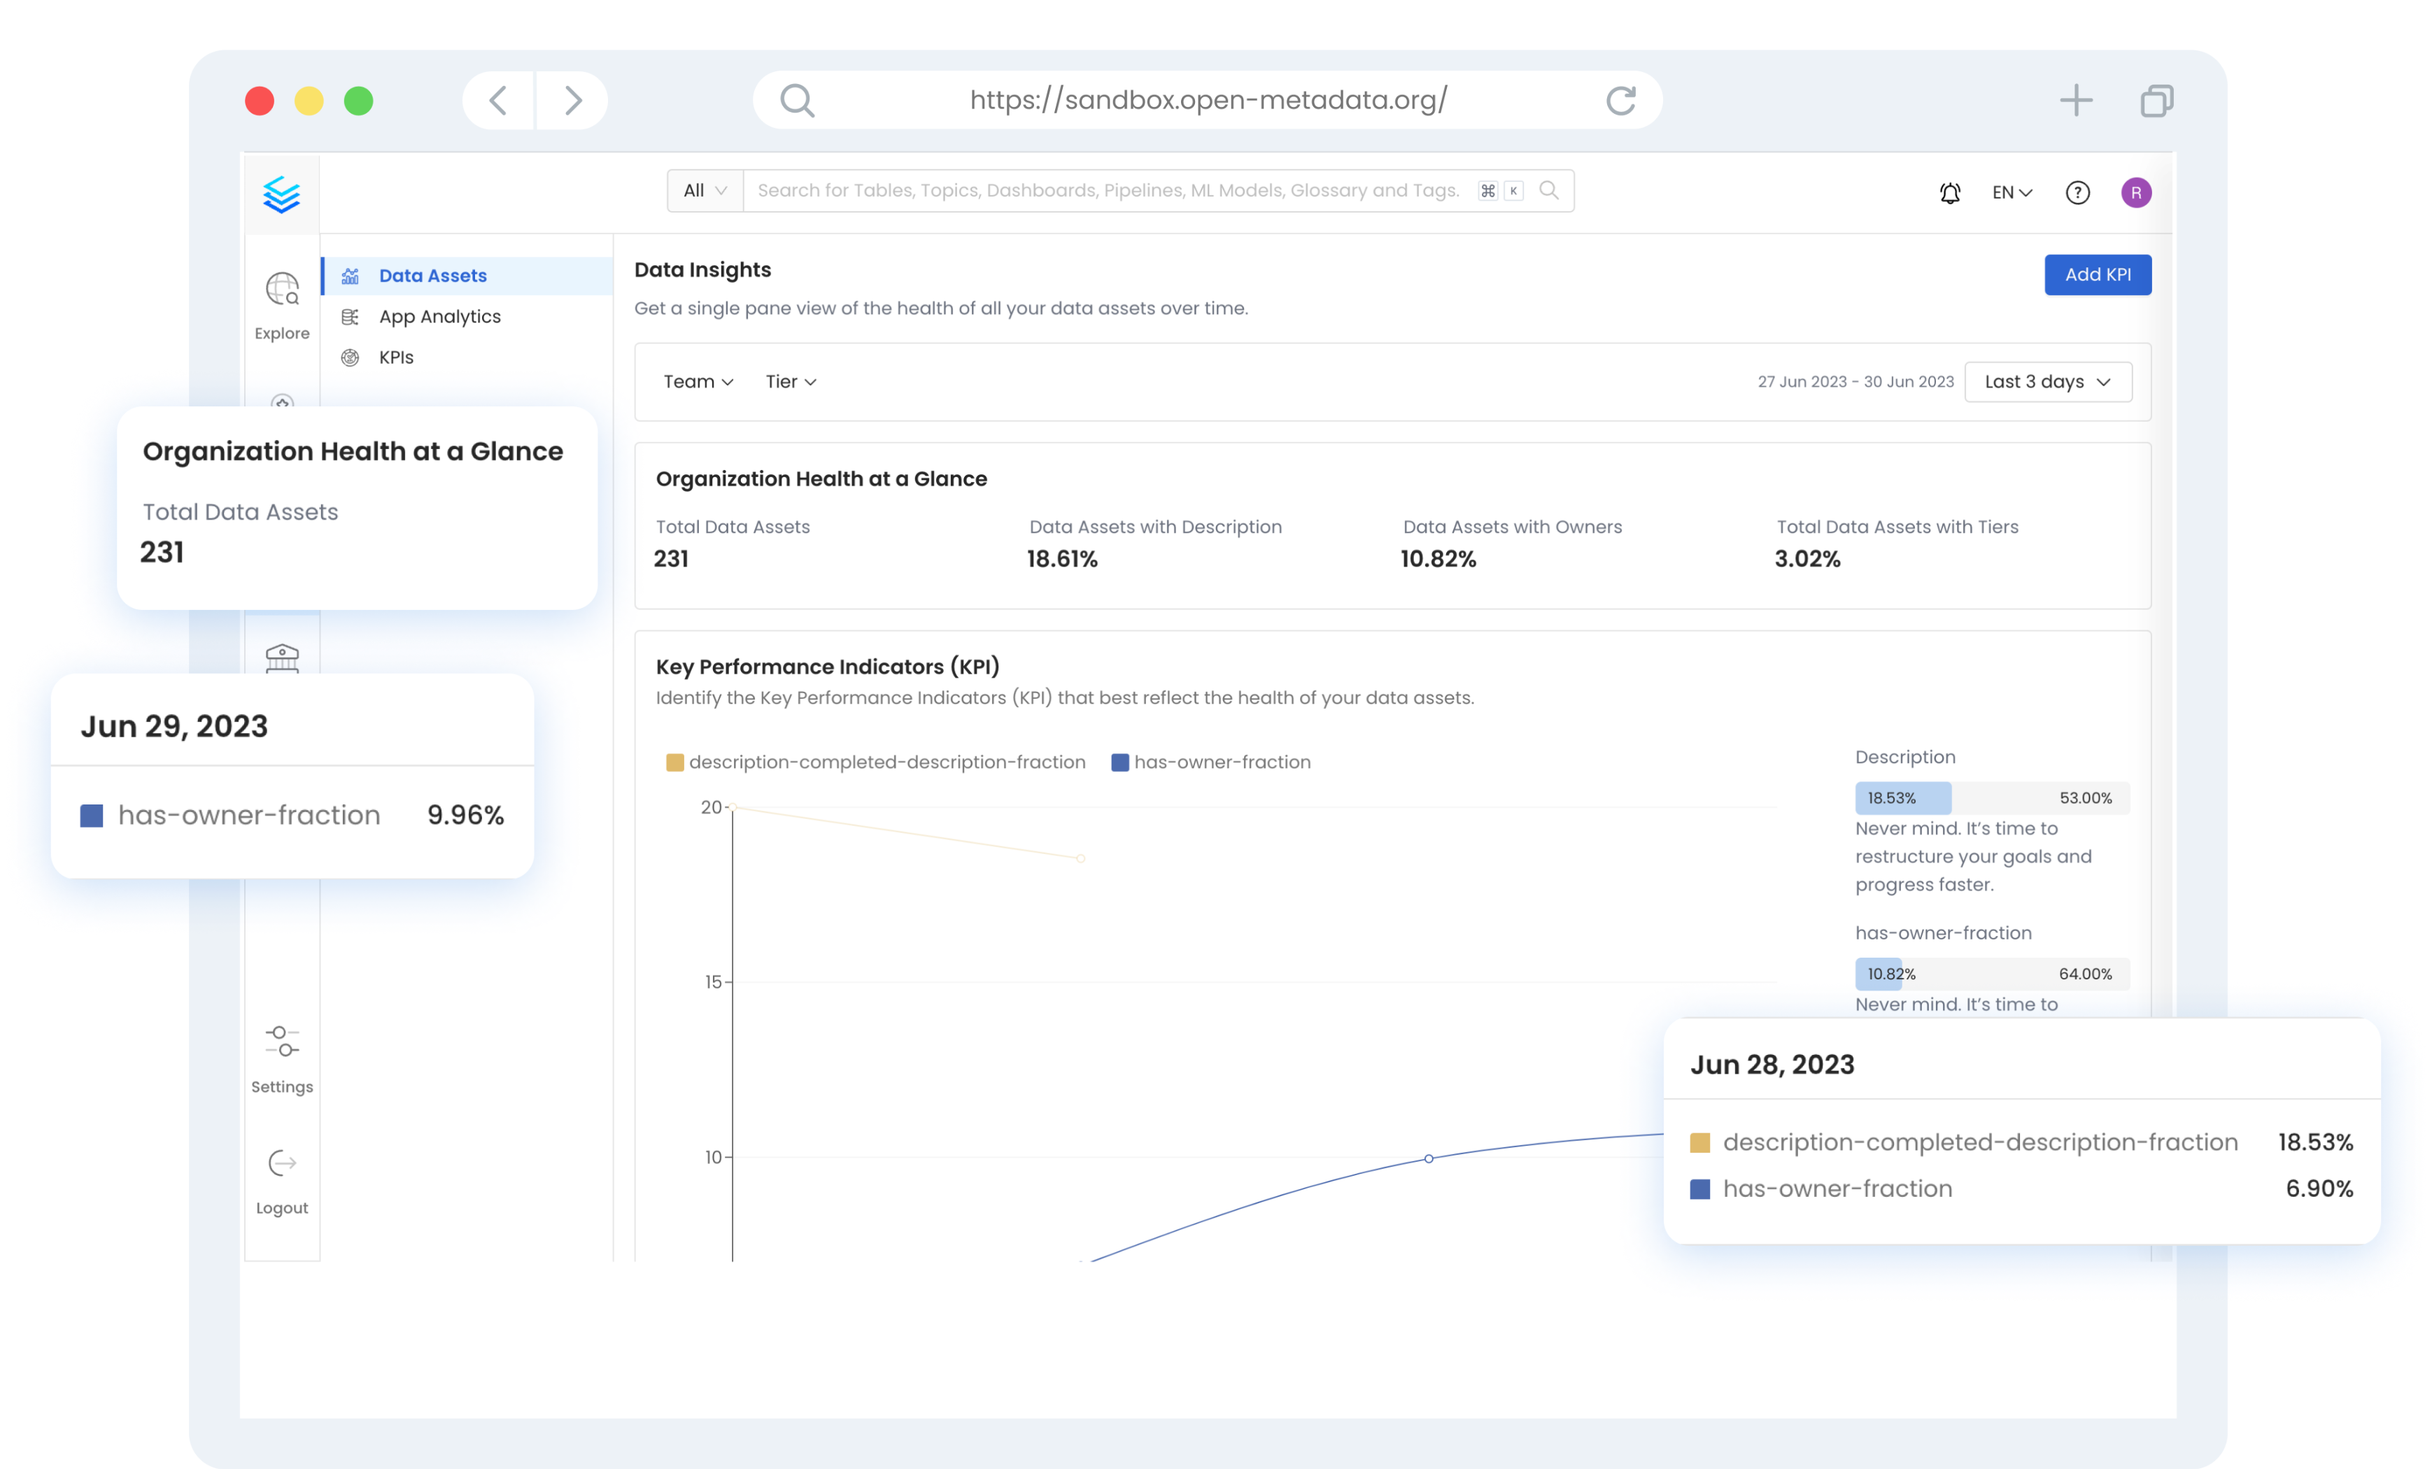The width and height of the screenshot is (2432, 1469).
Task: Click the Add KPI button
Action: tap(2098, 274)
